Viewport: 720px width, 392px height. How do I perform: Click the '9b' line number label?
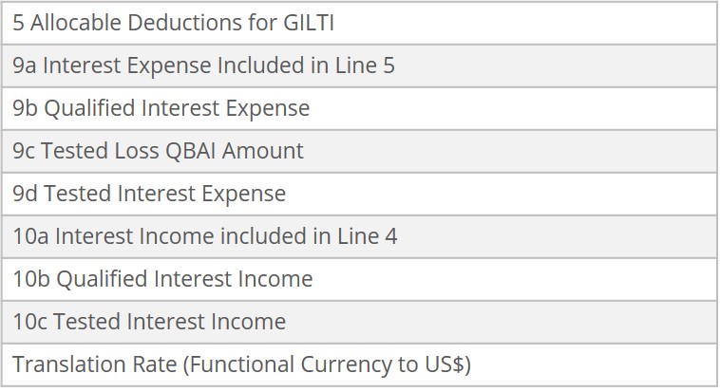pos(25,108)
